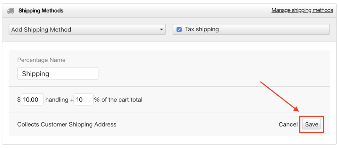Click Collects Customer Shipping Address text
The width and height of the screenshot is (339, 148).
click(x=67, y=124)
